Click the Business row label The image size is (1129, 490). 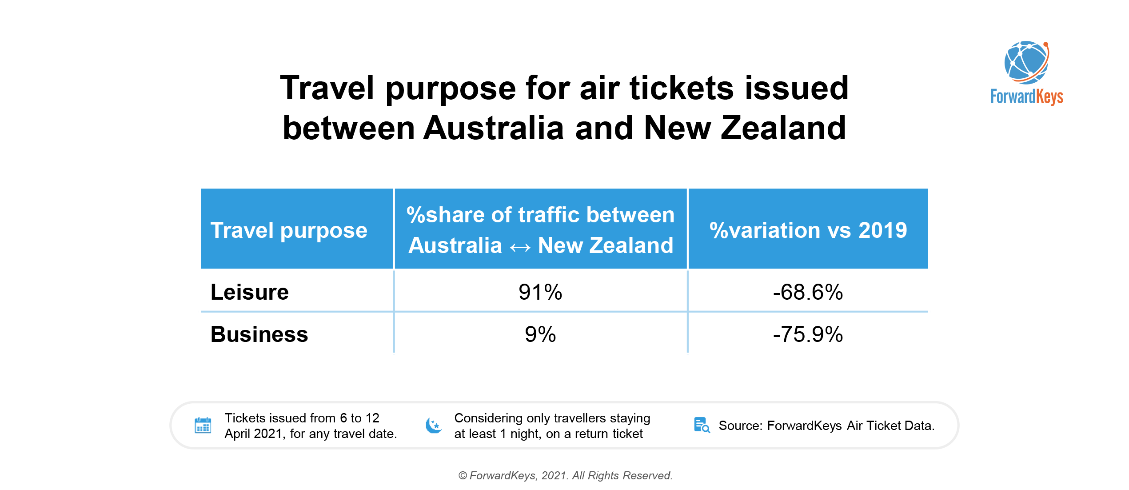[x=259, y=334]
